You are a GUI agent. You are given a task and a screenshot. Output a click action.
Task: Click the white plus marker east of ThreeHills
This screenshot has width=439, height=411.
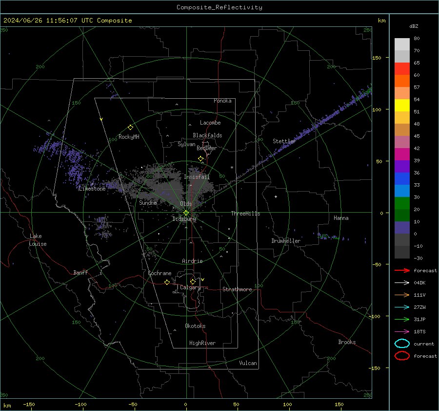tap(276, 196)
